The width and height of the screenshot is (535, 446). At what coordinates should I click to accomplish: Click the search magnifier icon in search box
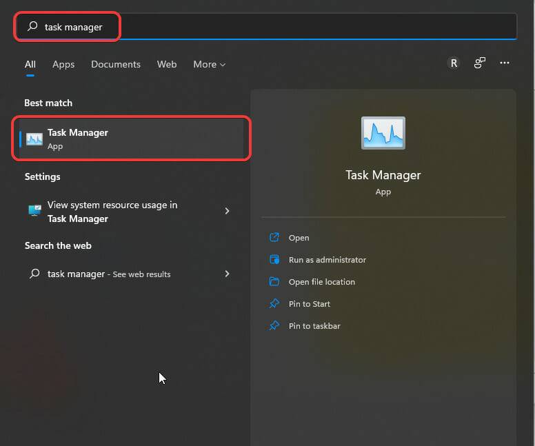pyautogui.click(x=32, y=27)
